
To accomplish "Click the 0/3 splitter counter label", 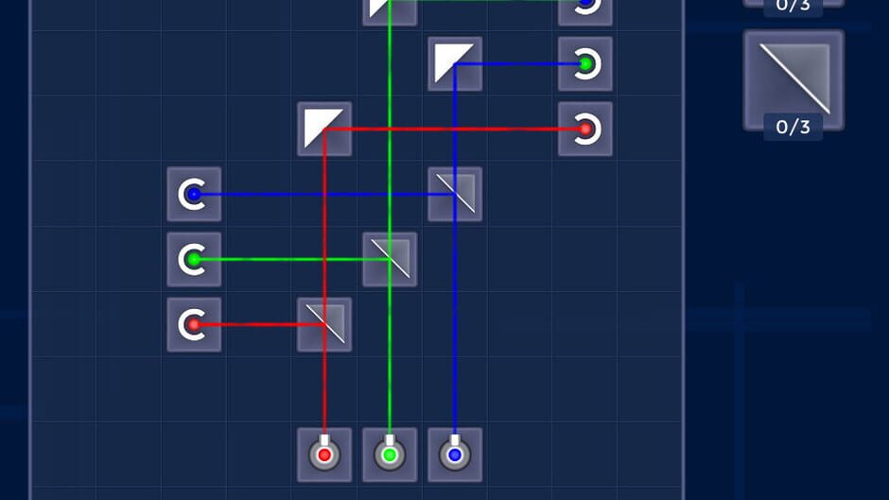I will pyautogui.click(x=793, y=127).
